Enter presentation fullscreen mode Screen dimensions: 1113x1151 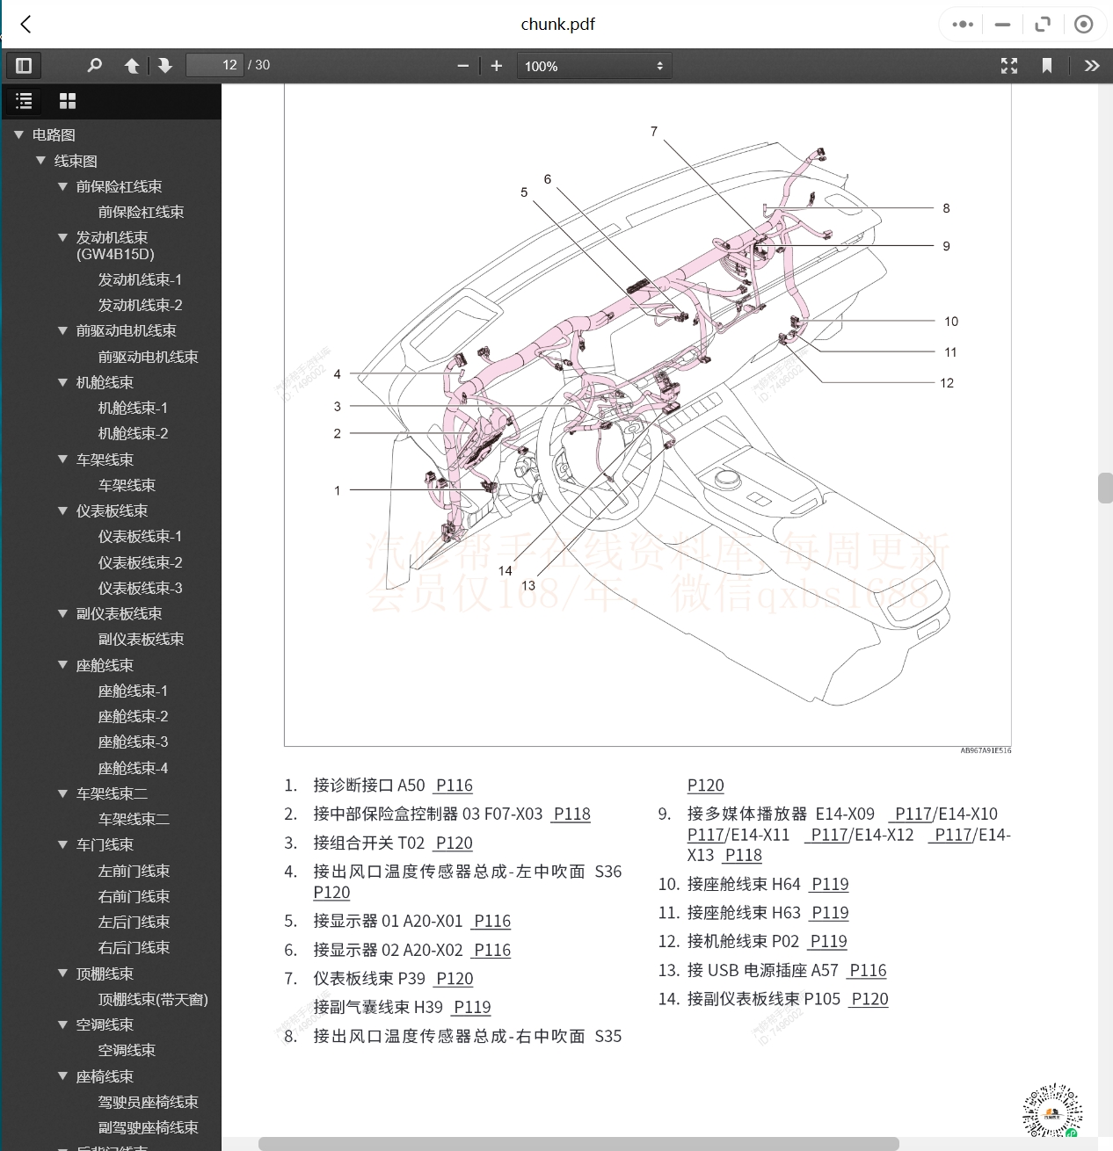coord(1008,65)
